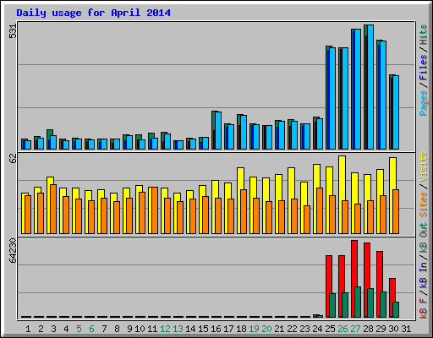Select day 22 on the x-axis

(x=292, y=329)
